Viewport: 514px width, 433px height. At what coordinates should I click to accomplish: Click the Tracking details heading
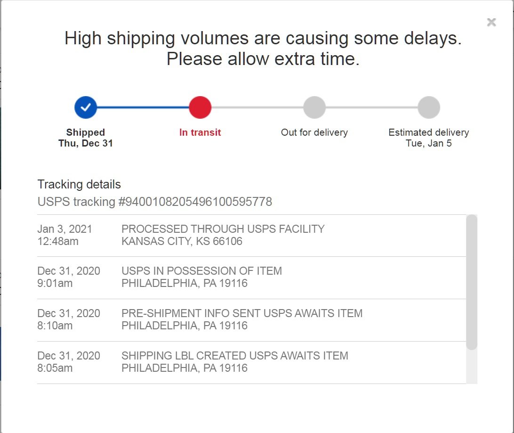(79, 184)
